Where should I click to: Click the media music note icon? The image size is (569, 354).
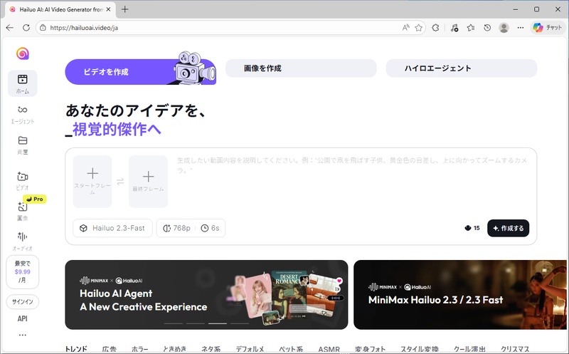pos(454,28)
